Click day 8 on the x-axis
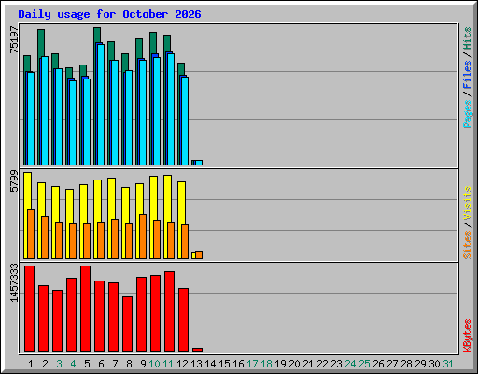 (129, 364)
